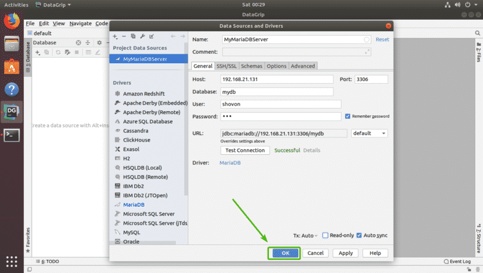The height and width of the screenshot is (273, 483).
Task: Click the Cancel button
Action: tap(315, 253)
